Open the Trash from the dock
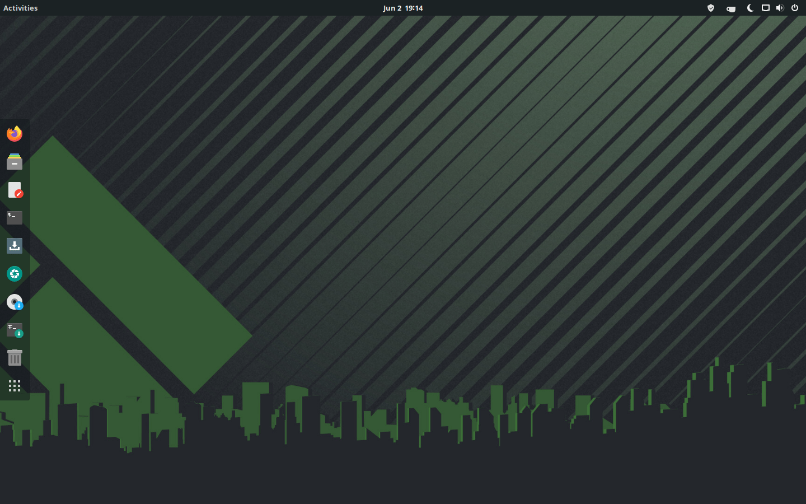Screen dimensions: 806x504 tap(15, 358)
